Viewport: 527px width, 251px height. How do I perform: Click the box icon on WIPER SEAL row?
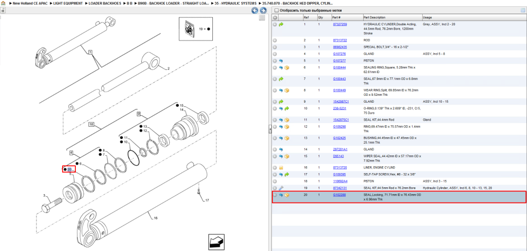[x=287, y=156]
